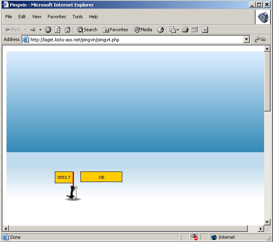Click the Stop loading icon
The image size is (273, 242).
(48, 30)
